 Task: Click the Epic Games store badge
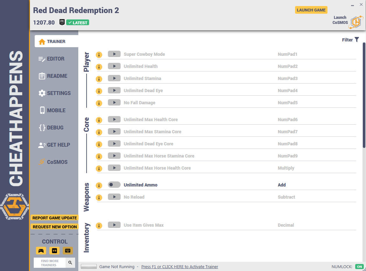[x=62, y=22]
